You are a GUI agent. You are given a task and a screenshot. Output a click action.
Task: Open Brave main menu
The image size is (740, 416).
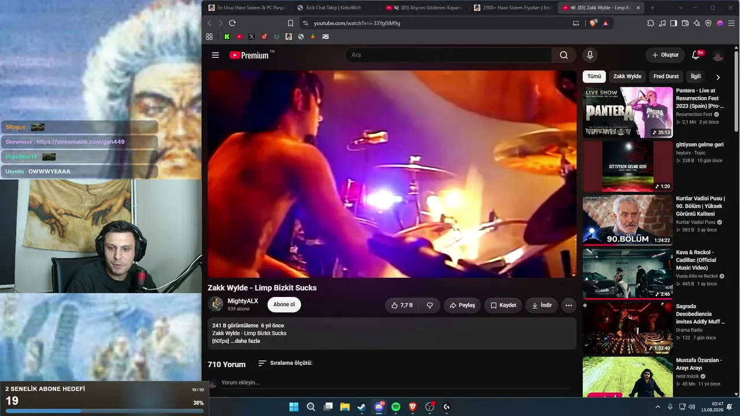coord(731,23)
